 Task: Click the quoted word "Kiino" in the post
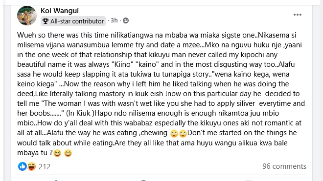click(122, 64)
